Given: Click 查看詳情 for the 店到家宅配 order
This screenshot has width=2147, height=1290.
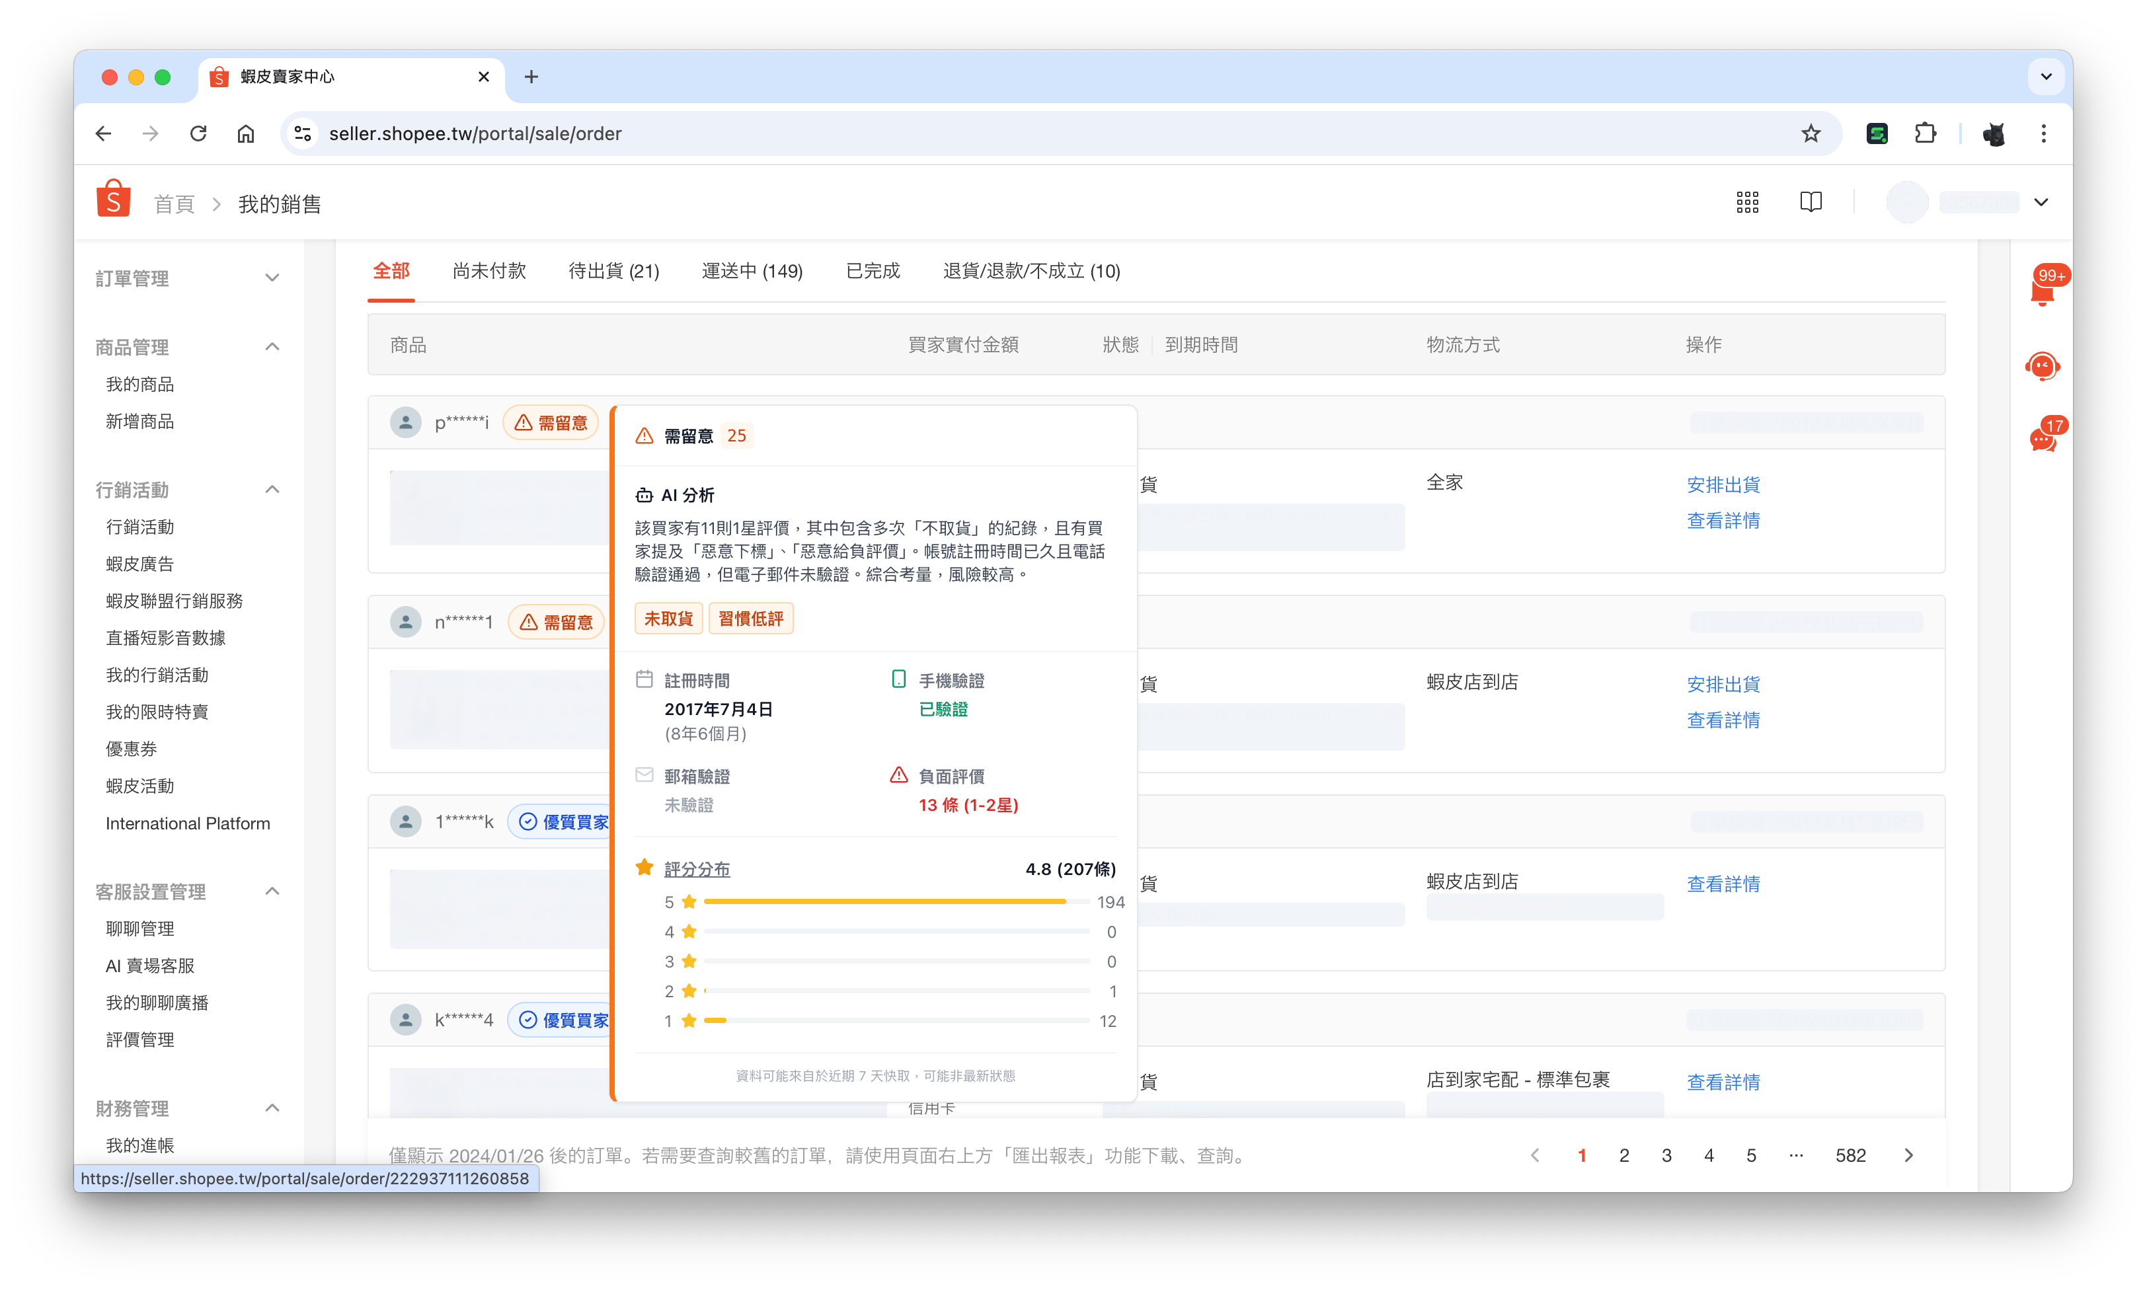Looking at the screenshot, I should (x=1723, y=1083).
